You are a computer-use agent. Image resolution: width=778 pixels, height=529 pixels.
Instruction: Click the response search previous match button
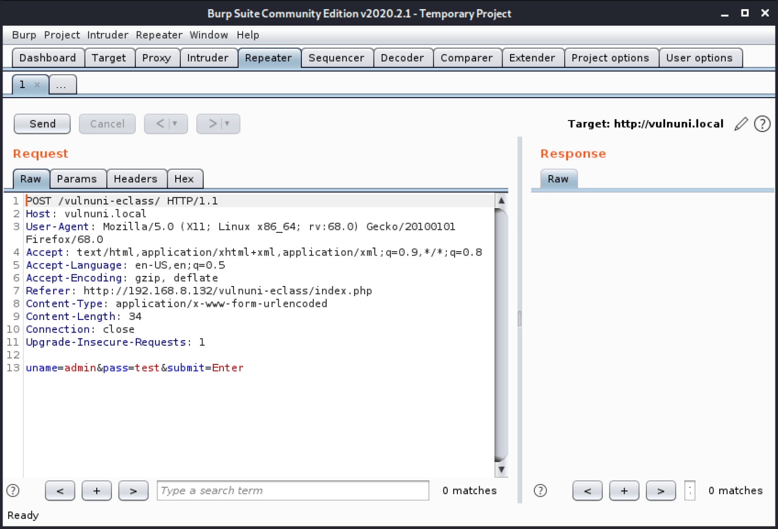(588, 491)
